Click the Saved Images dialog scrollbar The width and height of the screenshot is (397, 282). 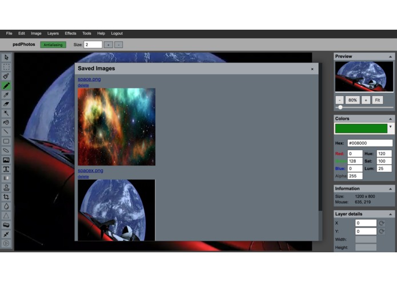click(320, 136)
